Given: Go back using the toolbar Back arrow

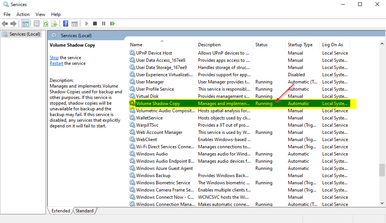Looking at the screenshot, I should pyautogui.click(x=5, y=24).
